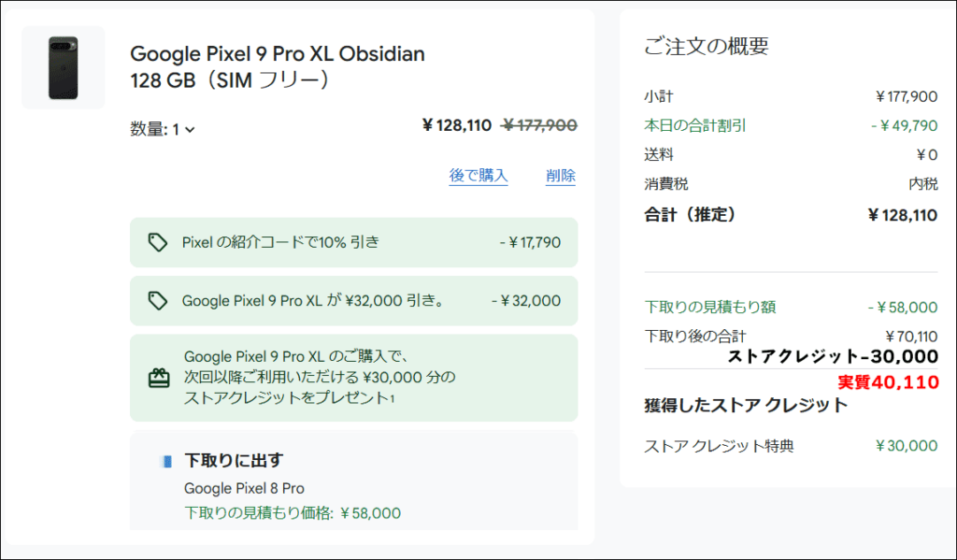Click the Pixel の紹介コードで10% 引き promo banner
The height and width of the screenshot is (560, 957).
(x=354, y=242)
